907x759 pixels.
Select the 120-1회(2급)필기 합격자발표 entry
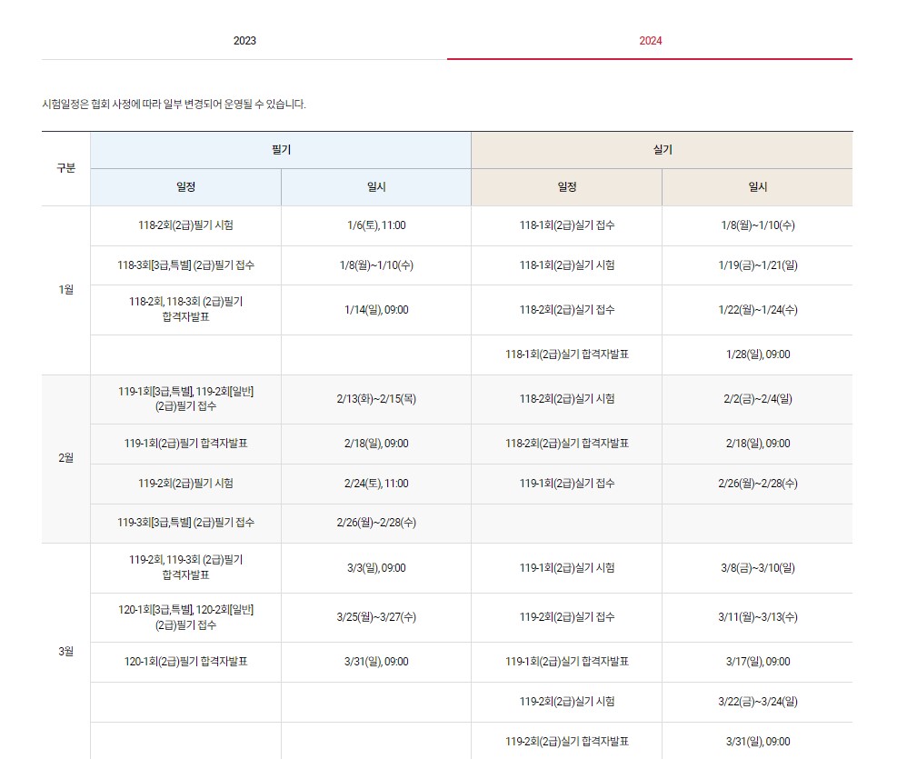[184, 662]
